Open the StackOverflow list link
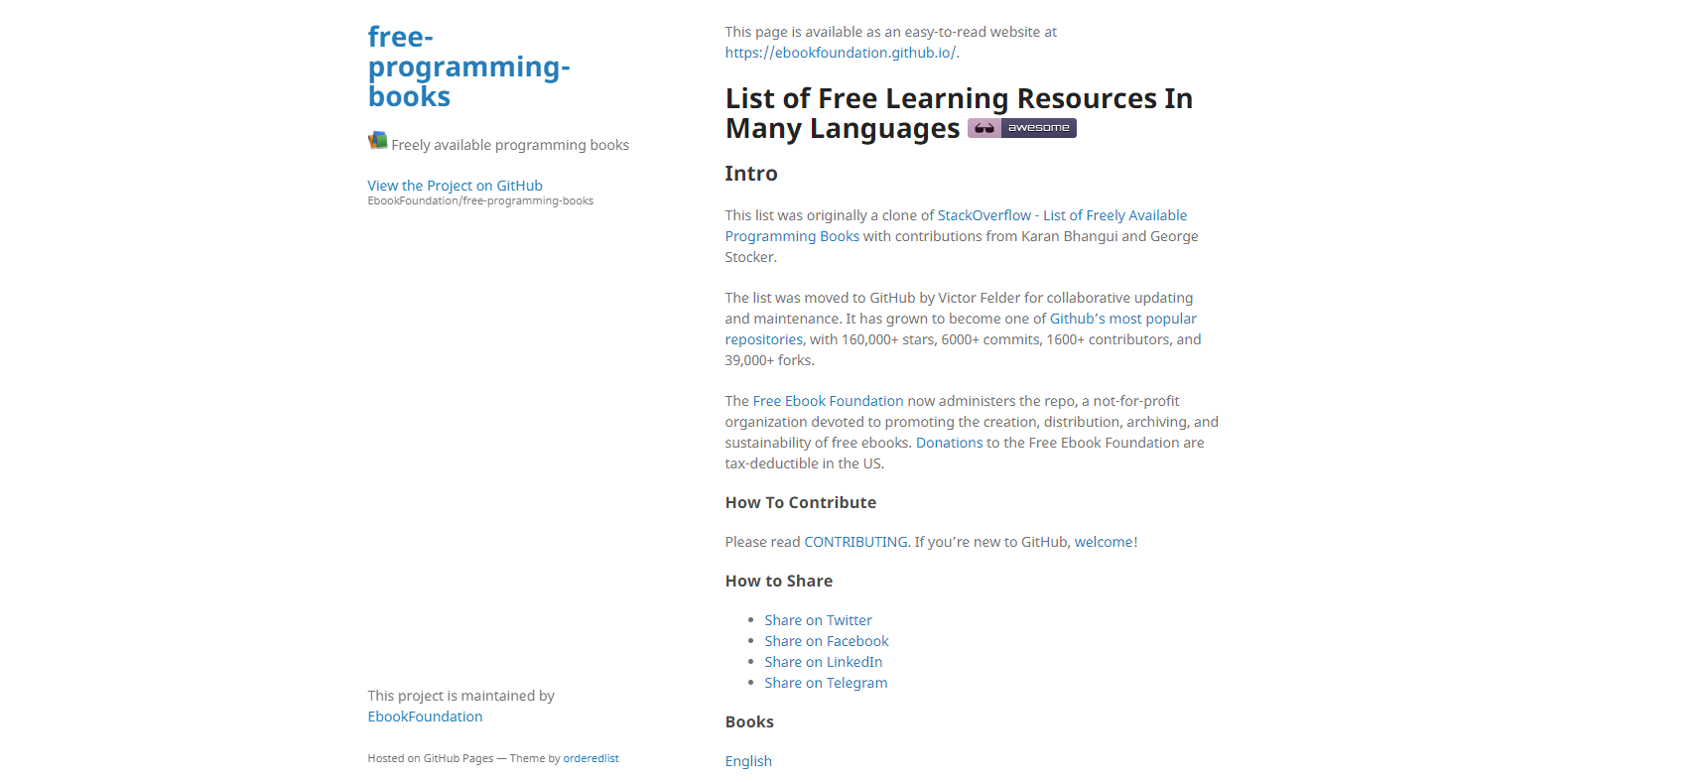Viewport: 1704px width, 782px height. click(x=956, y=225)
